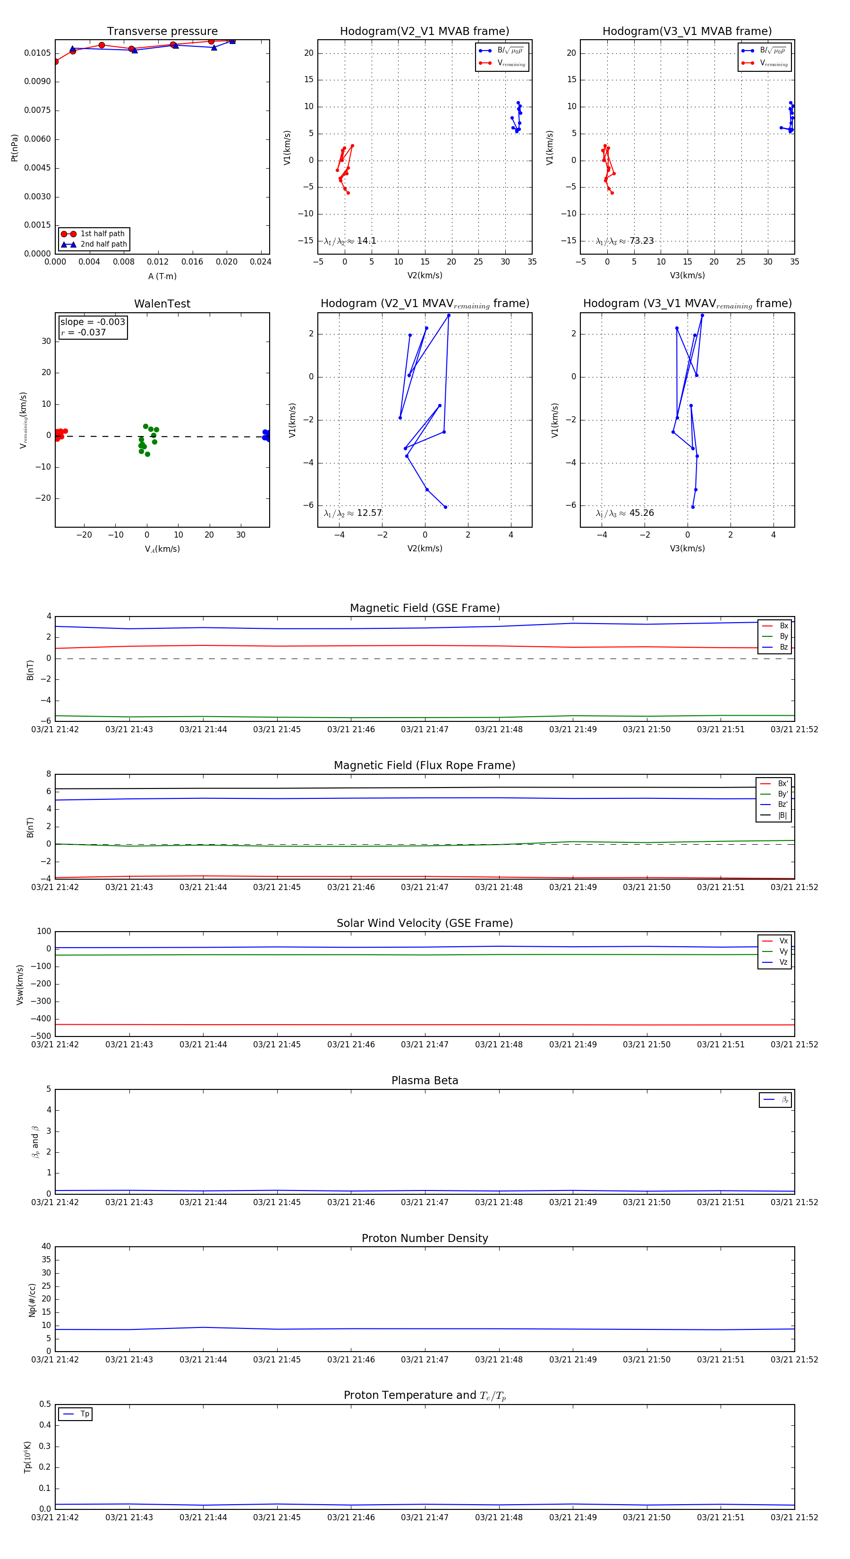This screenshot has height=1559, width=850.
Task: Click the "Bx'" legend entry in Flux Rope plot
Action: click(774, 784)
